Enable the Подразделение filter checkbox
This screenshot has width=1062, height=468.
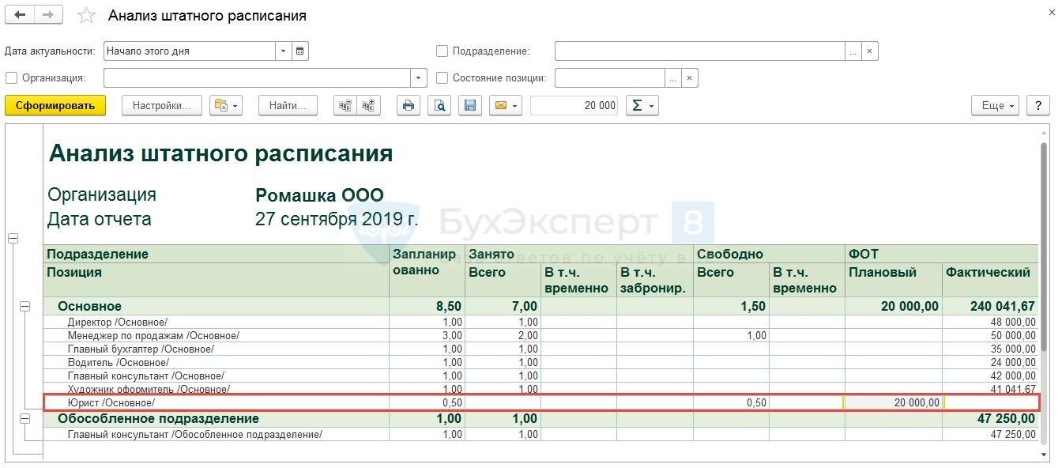tap(442, 51)
